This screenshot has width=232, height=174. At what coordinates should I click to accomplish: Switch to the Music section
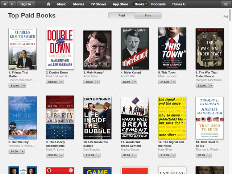point(62,4)
